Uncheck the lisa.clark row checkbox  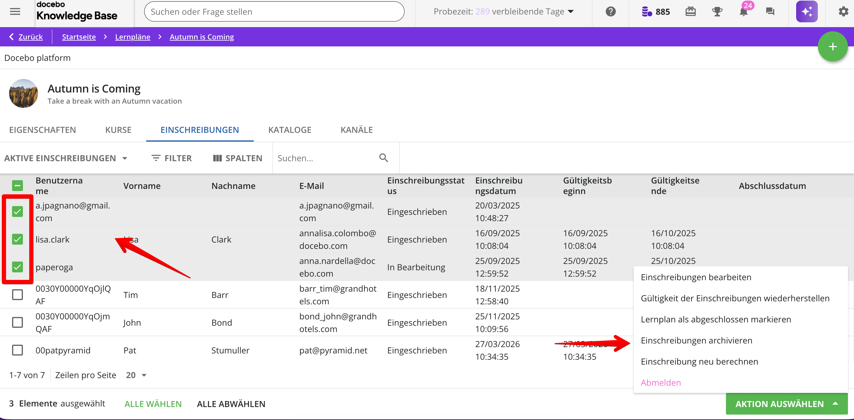(17, 239)
